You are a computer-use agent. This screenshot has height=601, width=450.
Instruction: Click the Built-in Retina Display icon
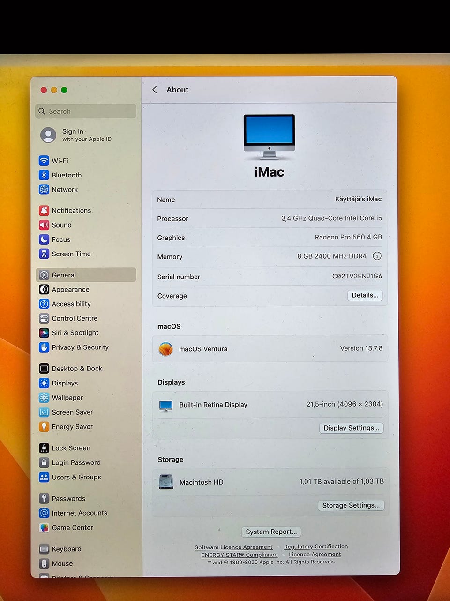[166, 406]
